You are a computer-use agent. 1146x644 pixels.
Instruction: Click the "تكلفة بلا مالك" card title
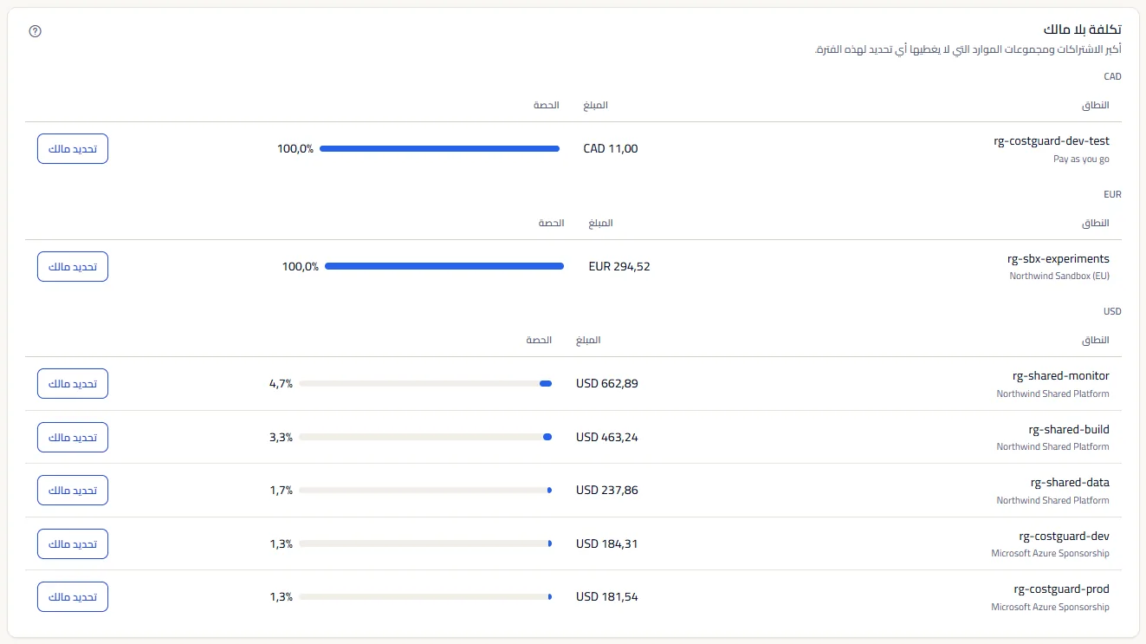click(x=1084, y=30)
